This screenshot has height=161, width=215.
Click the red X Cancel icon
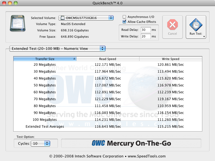pos(172,25)
